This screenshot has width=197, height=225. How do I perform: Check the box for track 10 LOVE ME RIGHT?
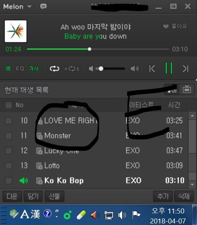[9, 120]
